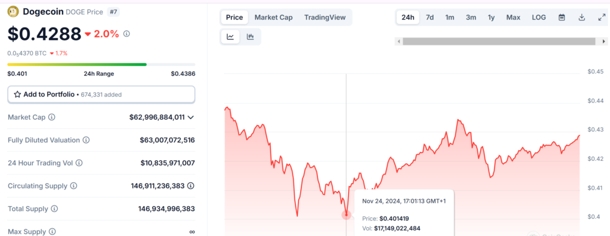610x236 pixels.
Task: Click info icon for 24 Hour Trading Vol
Action: pyautogui.click(x=79, y=163)
